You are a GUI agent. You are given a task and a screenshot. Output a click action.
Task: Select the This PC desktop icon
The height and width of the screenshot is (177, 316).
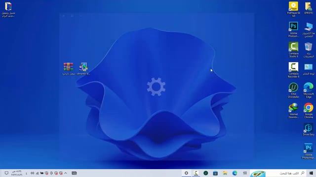pyautogui.click(x=308, y=30)
